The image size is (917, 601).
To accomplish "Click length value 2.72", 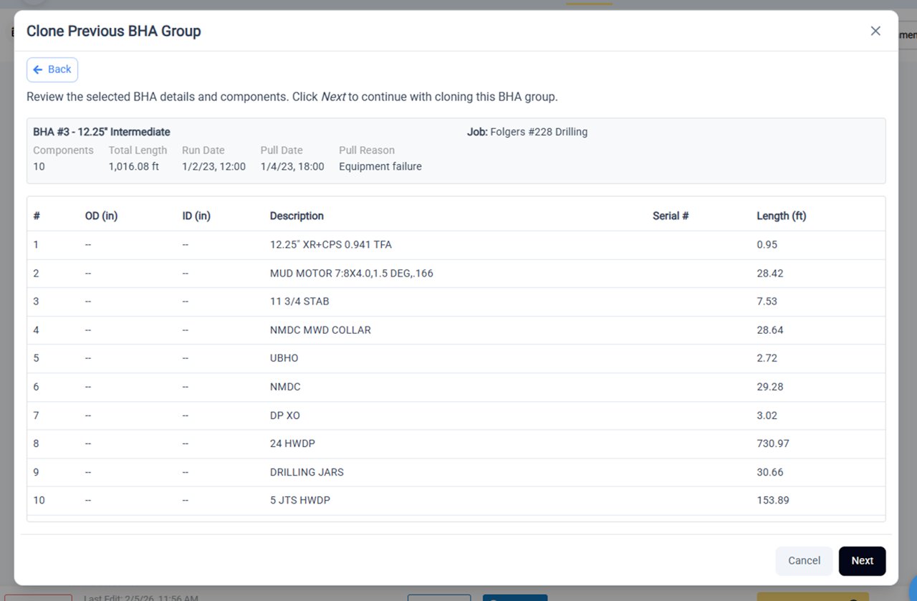I will click(767, 358).
